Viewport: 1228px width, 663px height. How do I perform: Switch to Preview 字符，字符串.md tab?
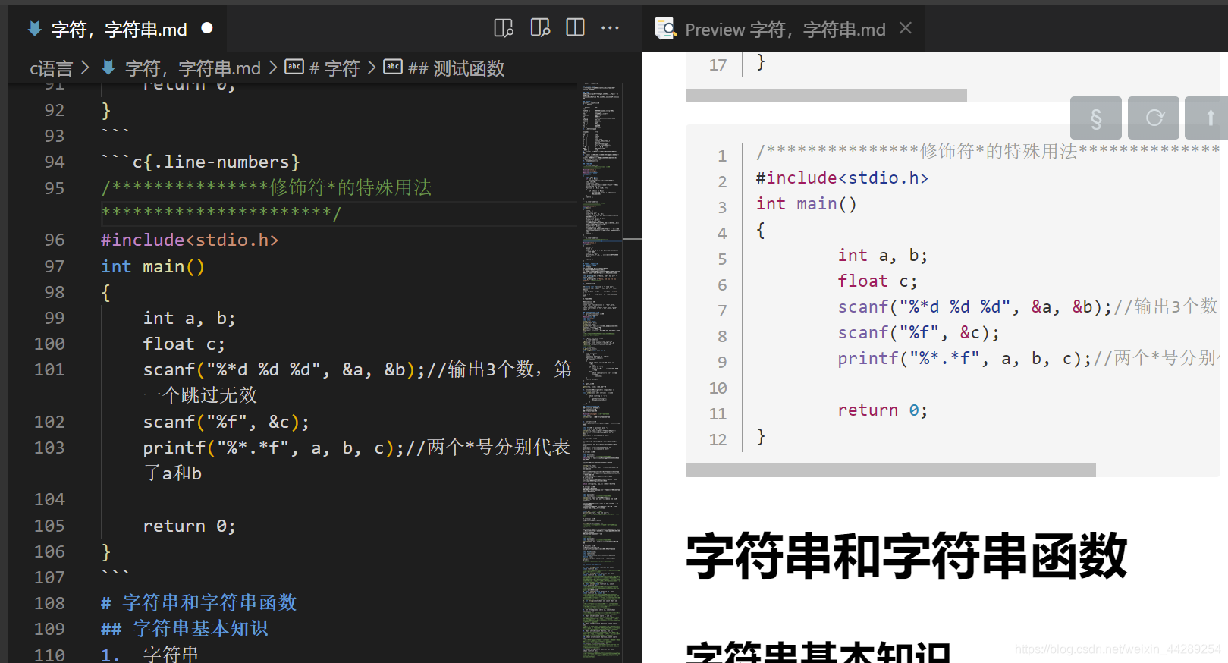(x=785, y=30)
